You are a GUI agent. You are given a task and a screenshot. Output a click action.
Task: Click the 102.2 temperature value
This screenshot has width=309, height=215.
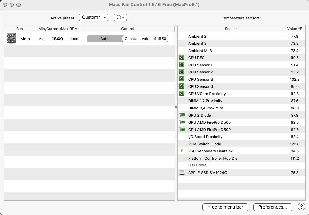tap(295, 79)
